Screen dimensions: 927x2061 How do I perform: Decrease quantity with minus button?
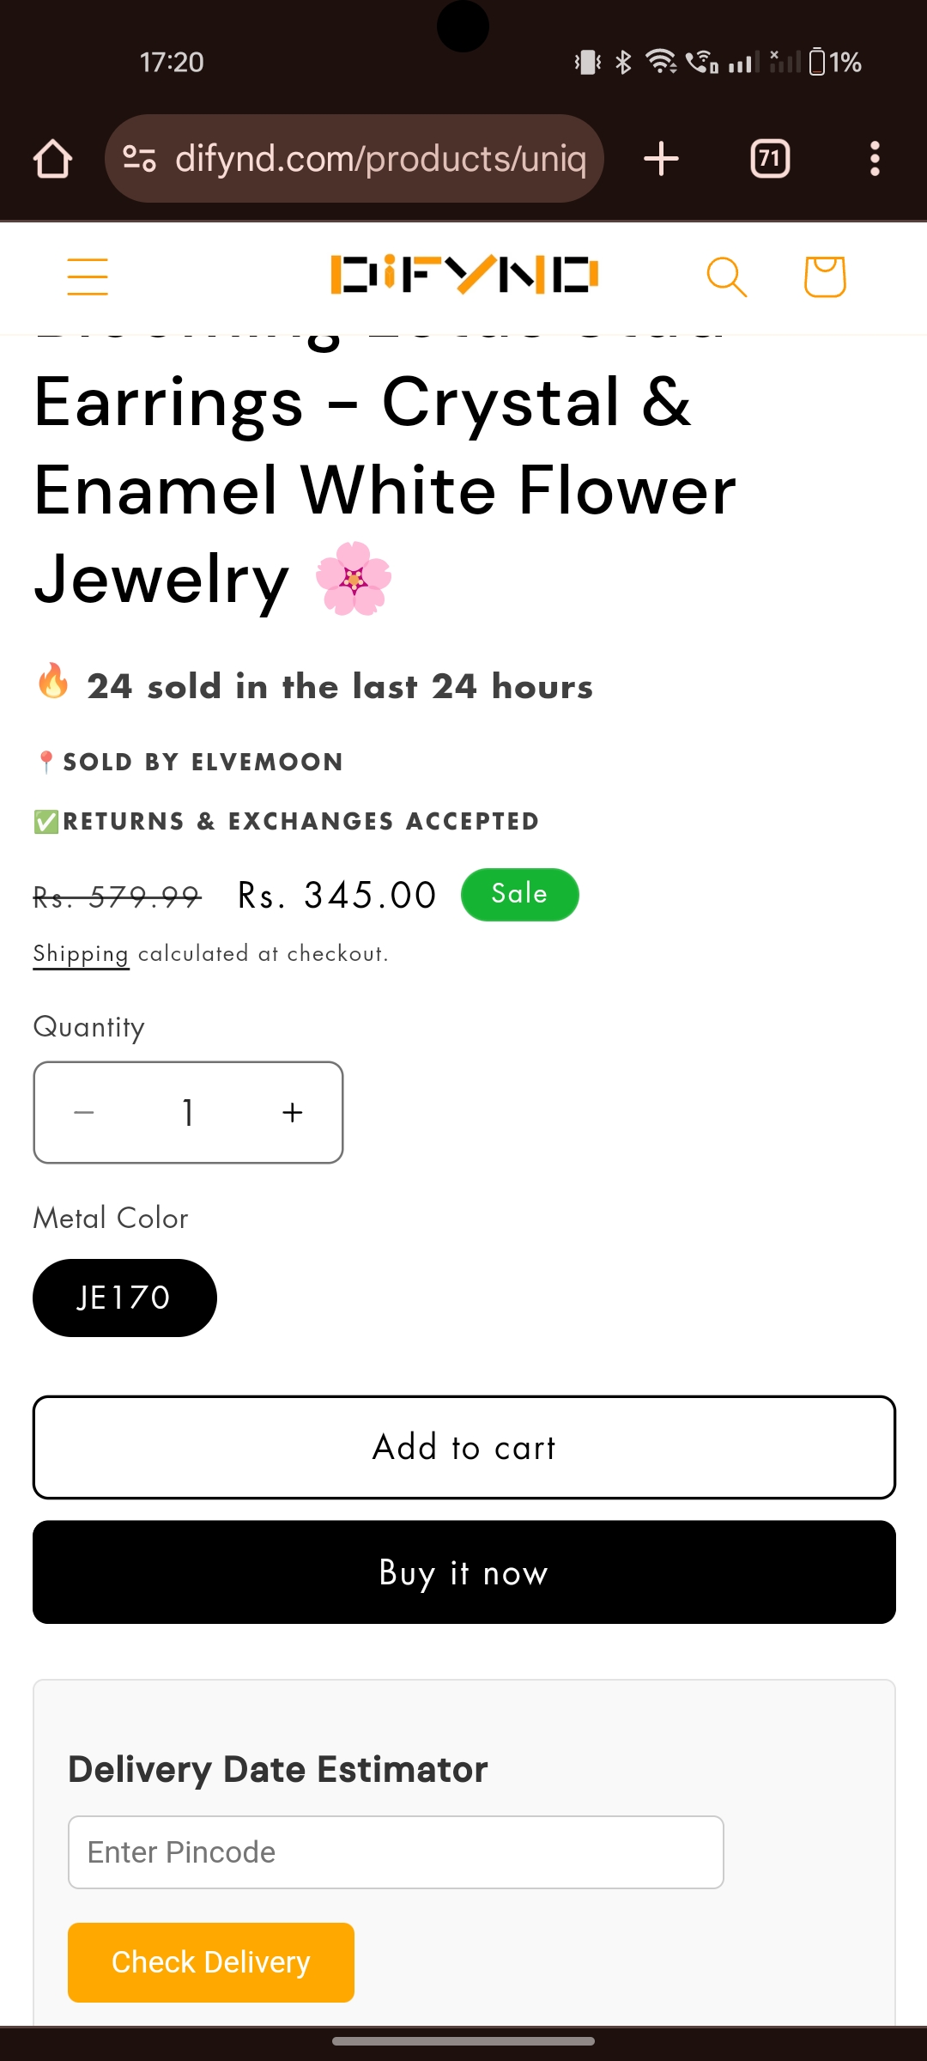tap(84, 1113)
